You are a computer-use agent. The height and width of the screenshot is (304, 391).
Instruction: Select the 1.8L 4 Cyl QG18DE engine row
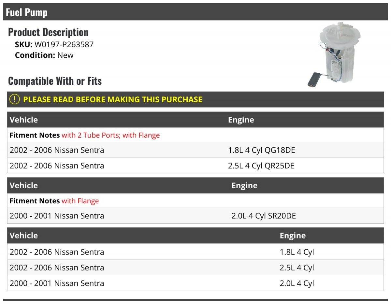pyautogui.click(x=195, y=150)
